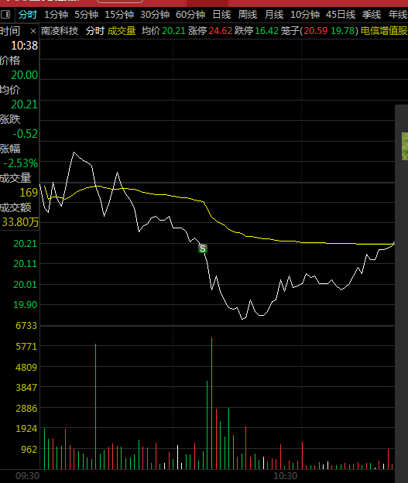Click the 6733 volume axis label
Screen dimensions: 408x483
pos(26,326)
